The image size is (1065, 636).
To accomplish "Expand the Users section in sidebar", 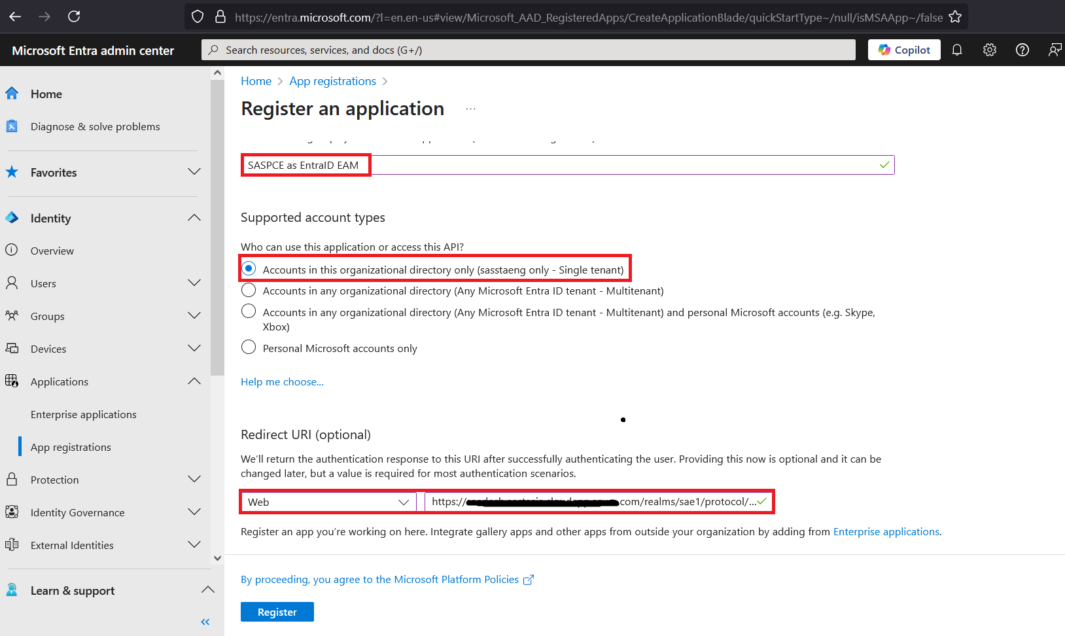I will pos(194,283).
